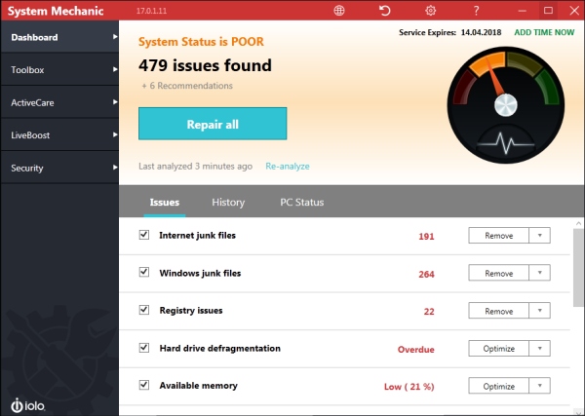Uncheck the Internet junk files checkbox
The height and width of the screenshot is (416, 585).
pos(144,235)
